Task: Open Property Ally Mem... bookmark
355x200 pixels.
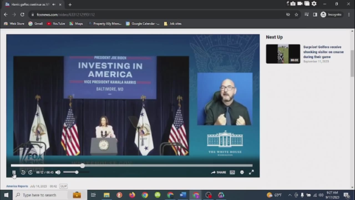Action: 105,24
